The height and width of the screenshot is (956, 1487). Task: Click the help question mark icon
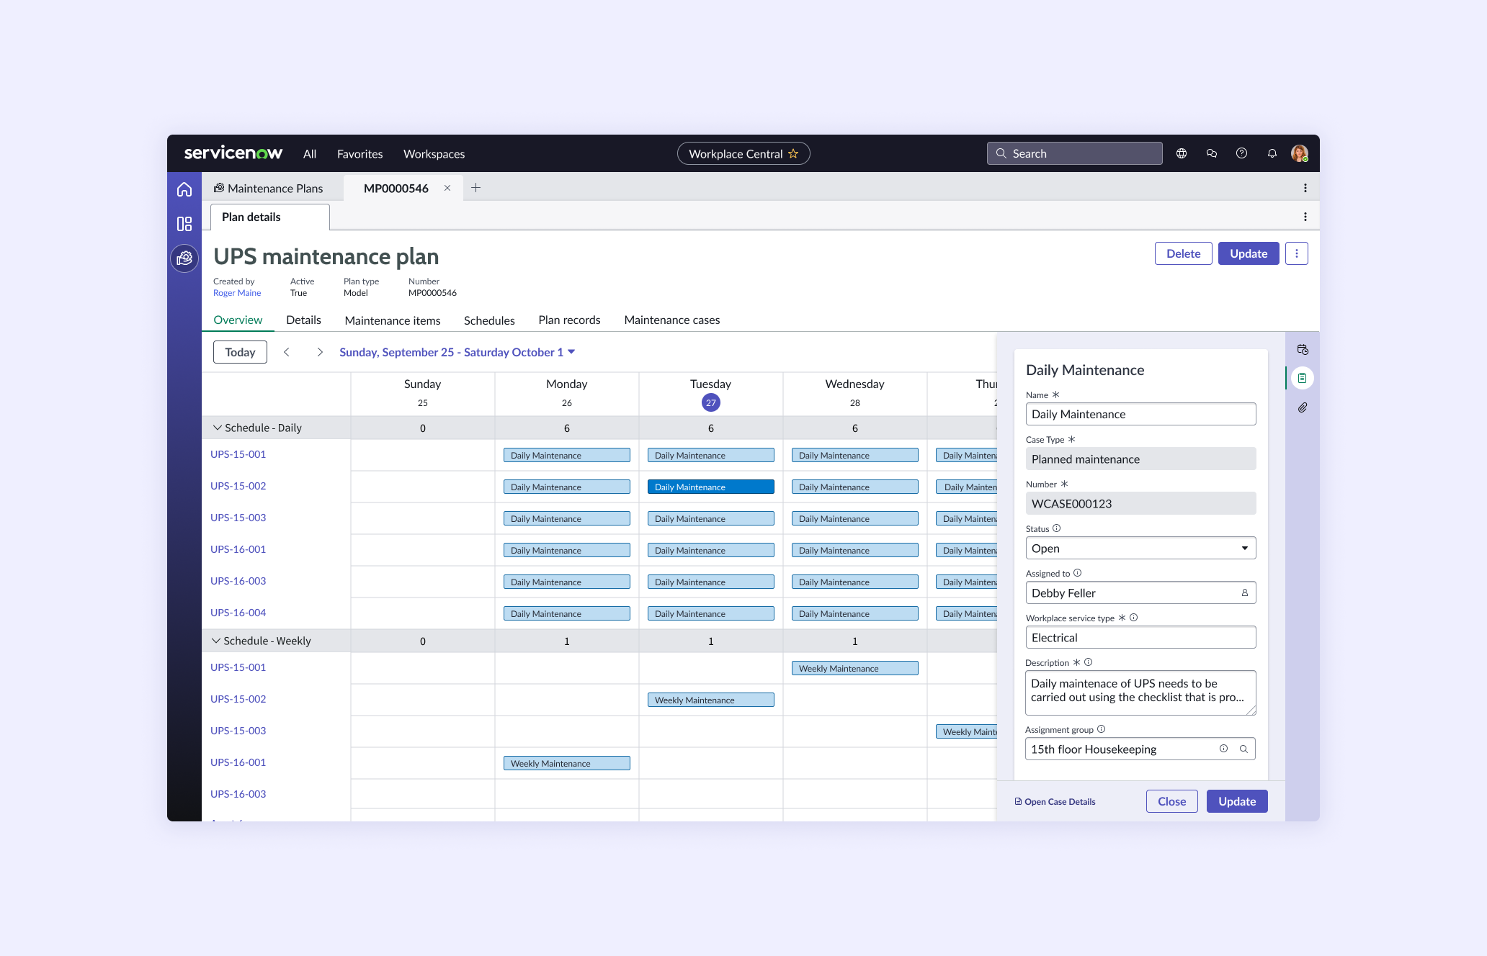coord(1241,153)
